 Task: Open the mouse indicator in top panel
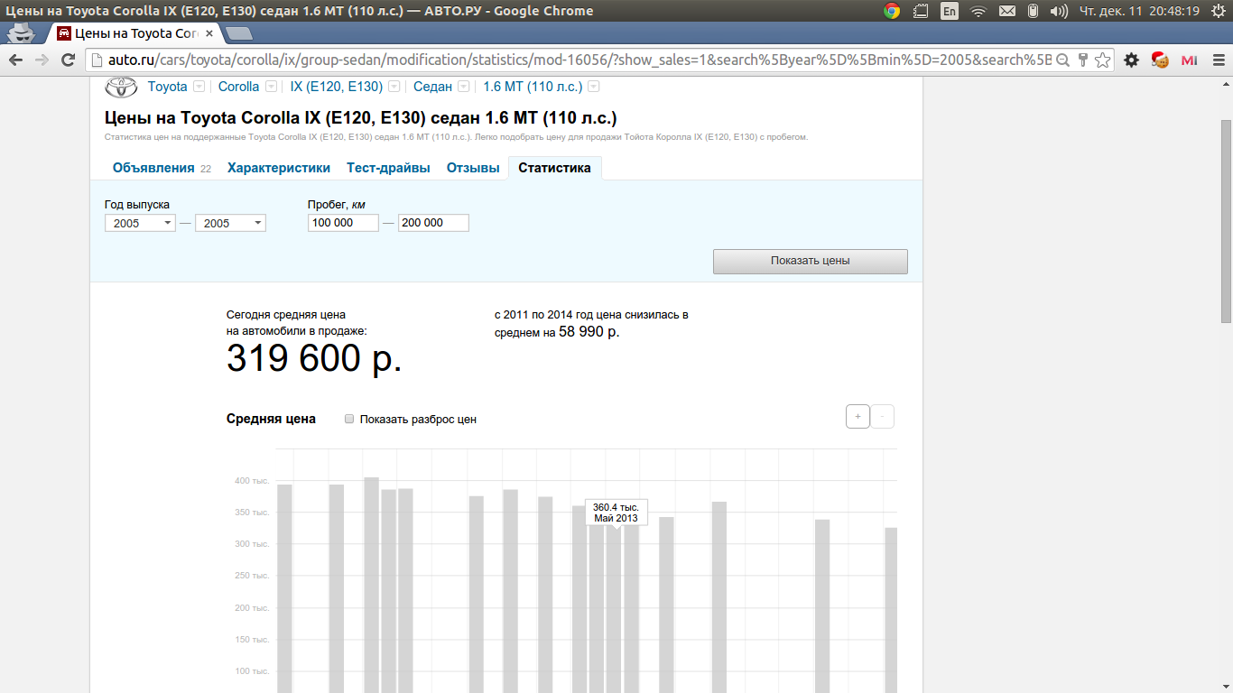pyautogui.click(x=1034, y=11)
